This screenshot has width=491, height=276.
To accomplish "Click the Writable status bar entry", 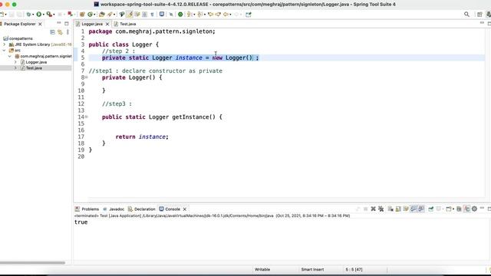I will (262, 269).
